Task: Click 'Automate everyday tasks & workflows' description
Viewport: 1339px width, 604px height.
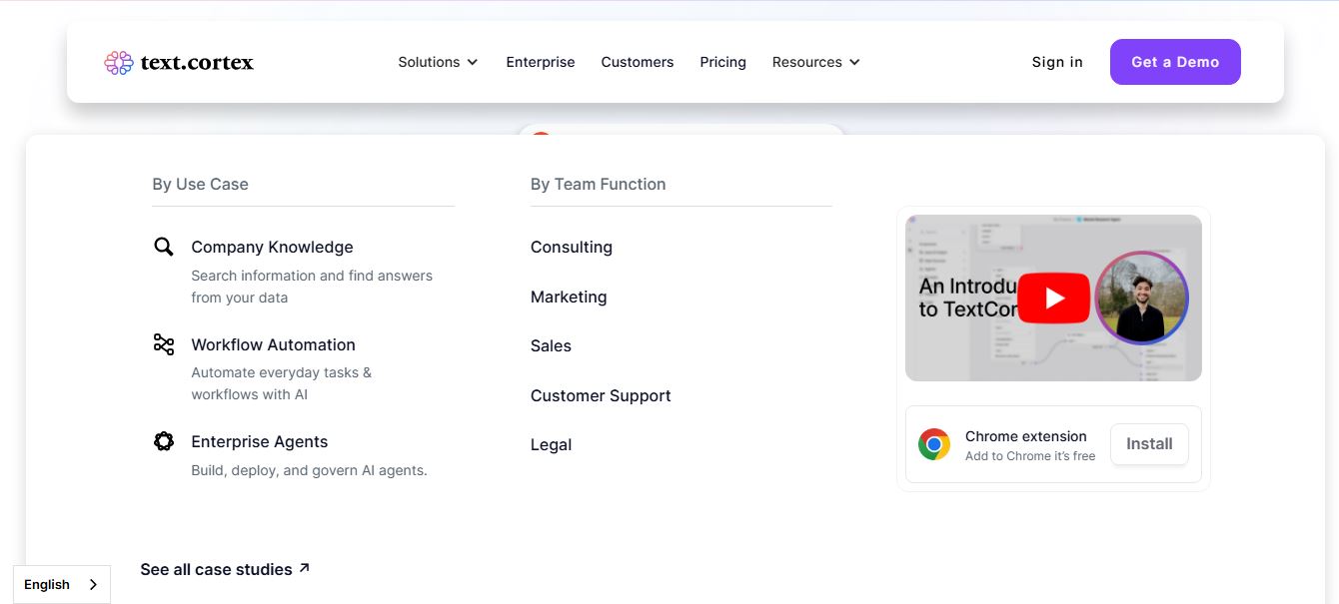Action: coord(281,383)
